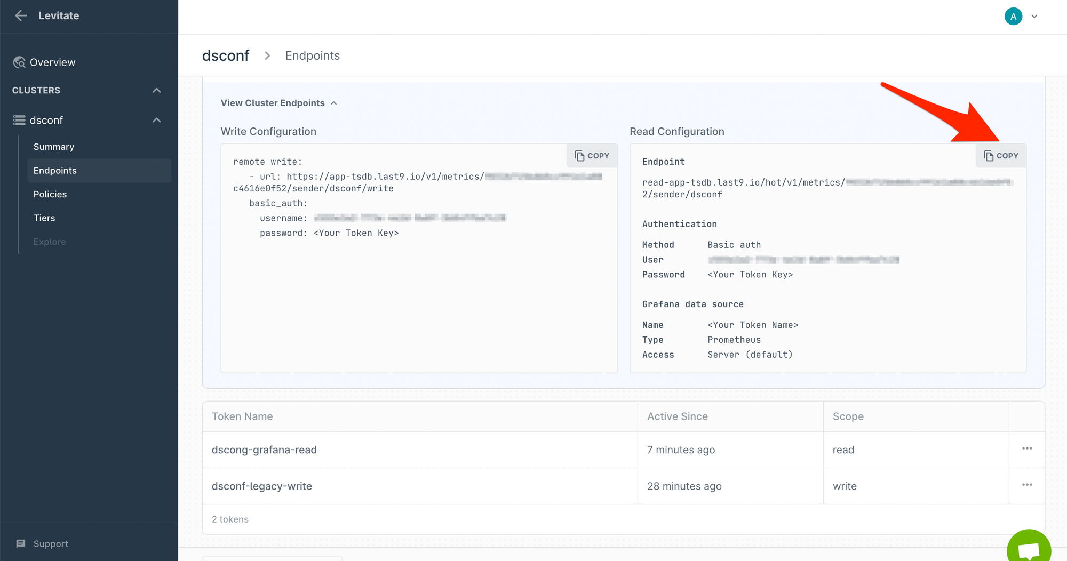Click the Scope column header
This screenshot has height=561, width=1067.
(848, 416)
